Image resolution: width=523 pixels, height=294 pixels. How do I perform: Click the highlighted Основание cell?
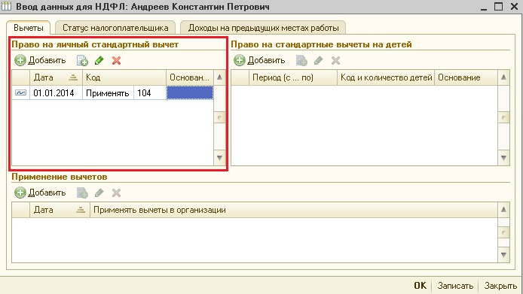pos(190,93)
